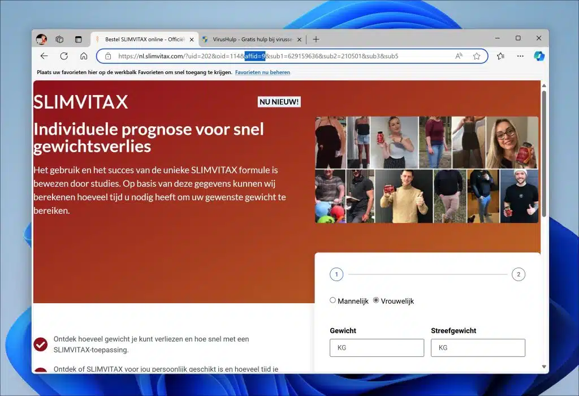Click the Streefgewicht label
579x396 pixels.
tap(453, 330)
